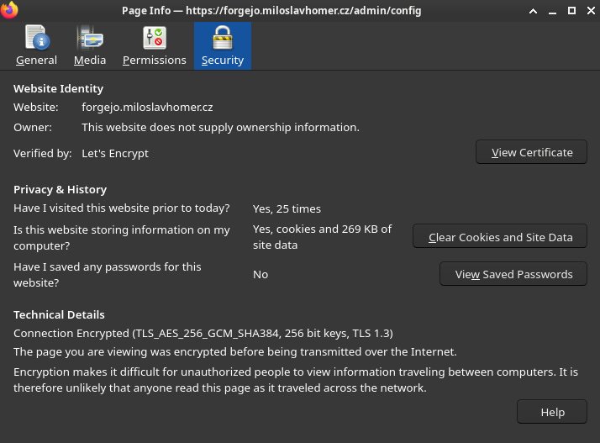Switch to the General tab label
Screen dimensions: 600x443
tap(36, 61)
